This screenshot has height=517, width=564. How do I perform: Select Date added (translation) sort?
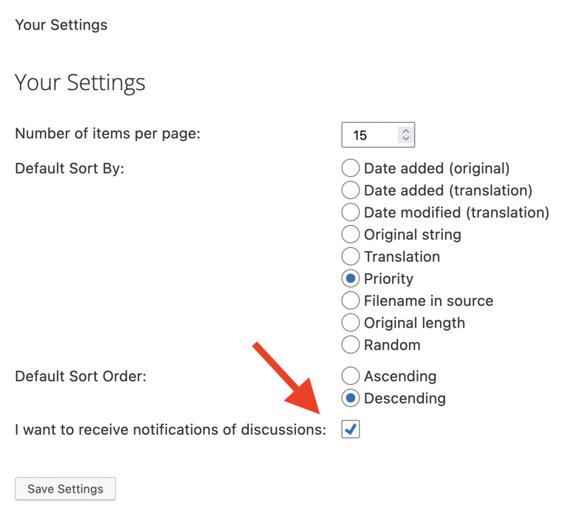pos(350,190)
